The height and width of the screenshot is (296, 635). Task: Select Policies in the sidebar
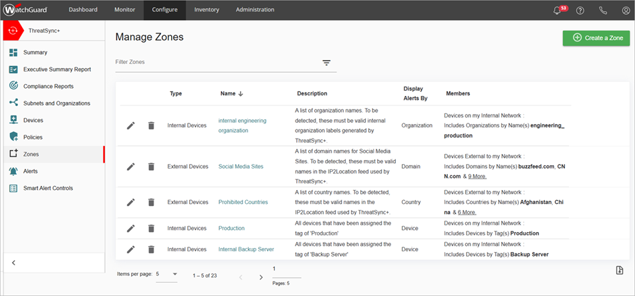pyautogui.click(x=33, y=137)
